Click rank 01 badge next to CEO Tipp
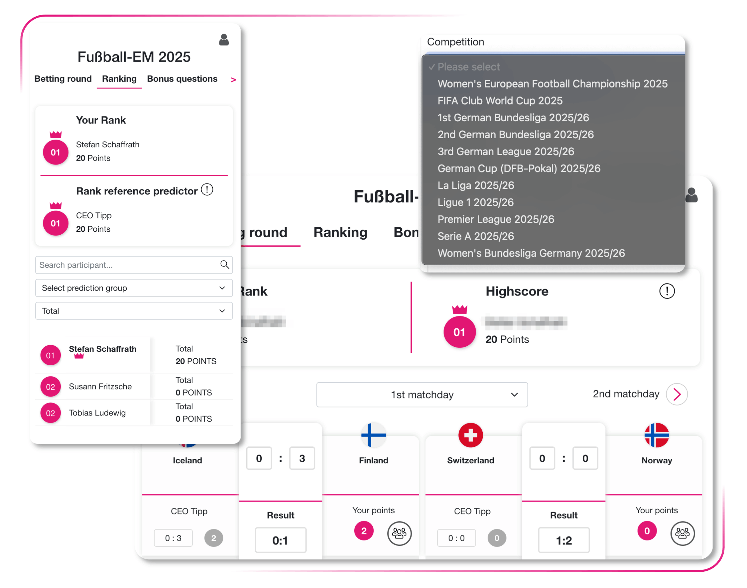Image resolution: width=747 pixels, height=588 pixels. (x=55, y=223)
